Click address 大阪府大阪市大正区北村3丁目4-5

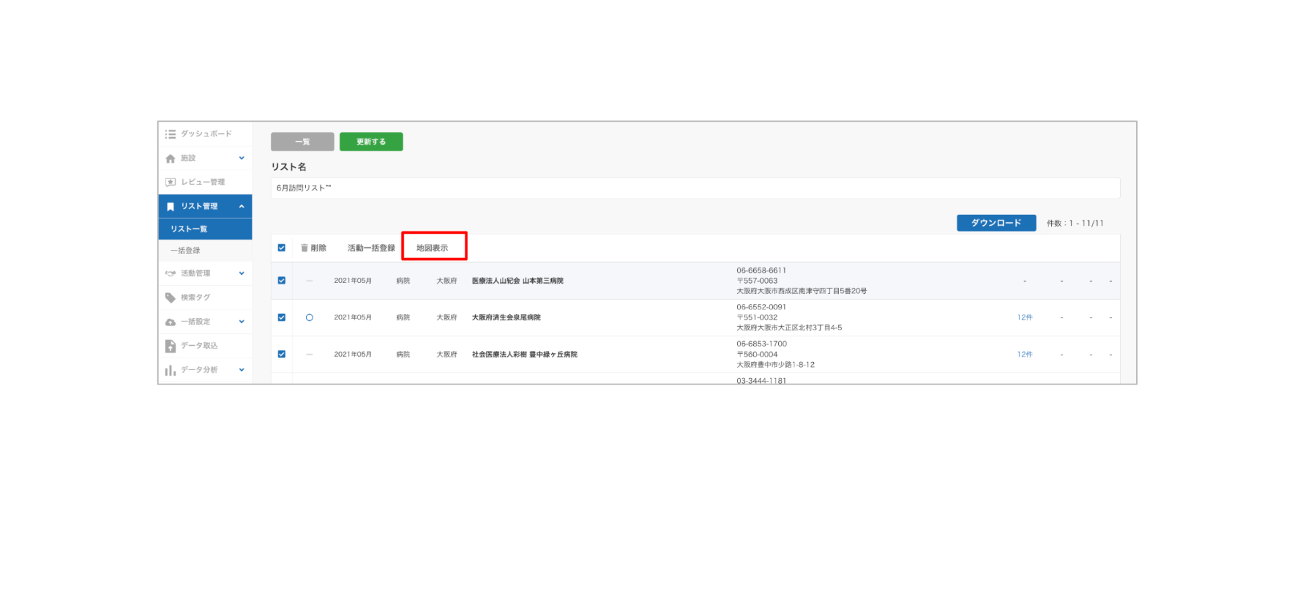(789, 328)
